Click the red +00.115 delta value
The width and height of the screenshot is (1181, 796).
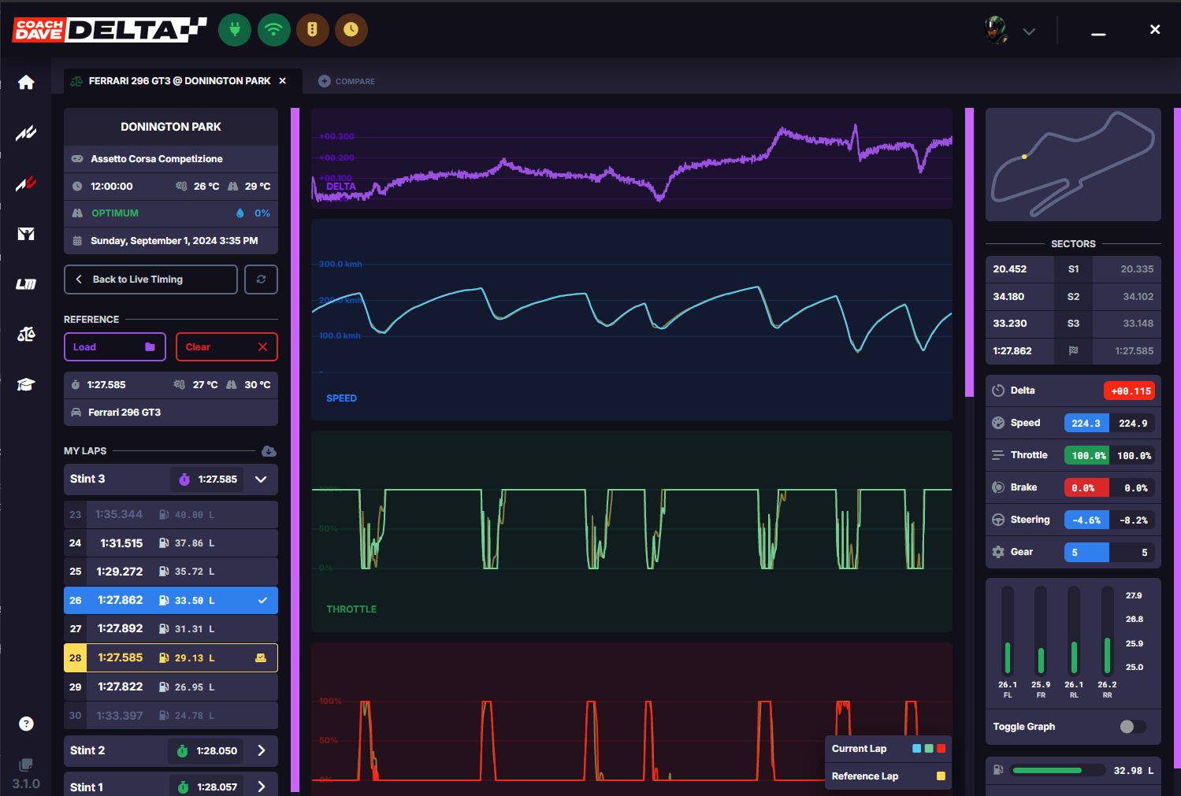click(x=1129, y=391)
